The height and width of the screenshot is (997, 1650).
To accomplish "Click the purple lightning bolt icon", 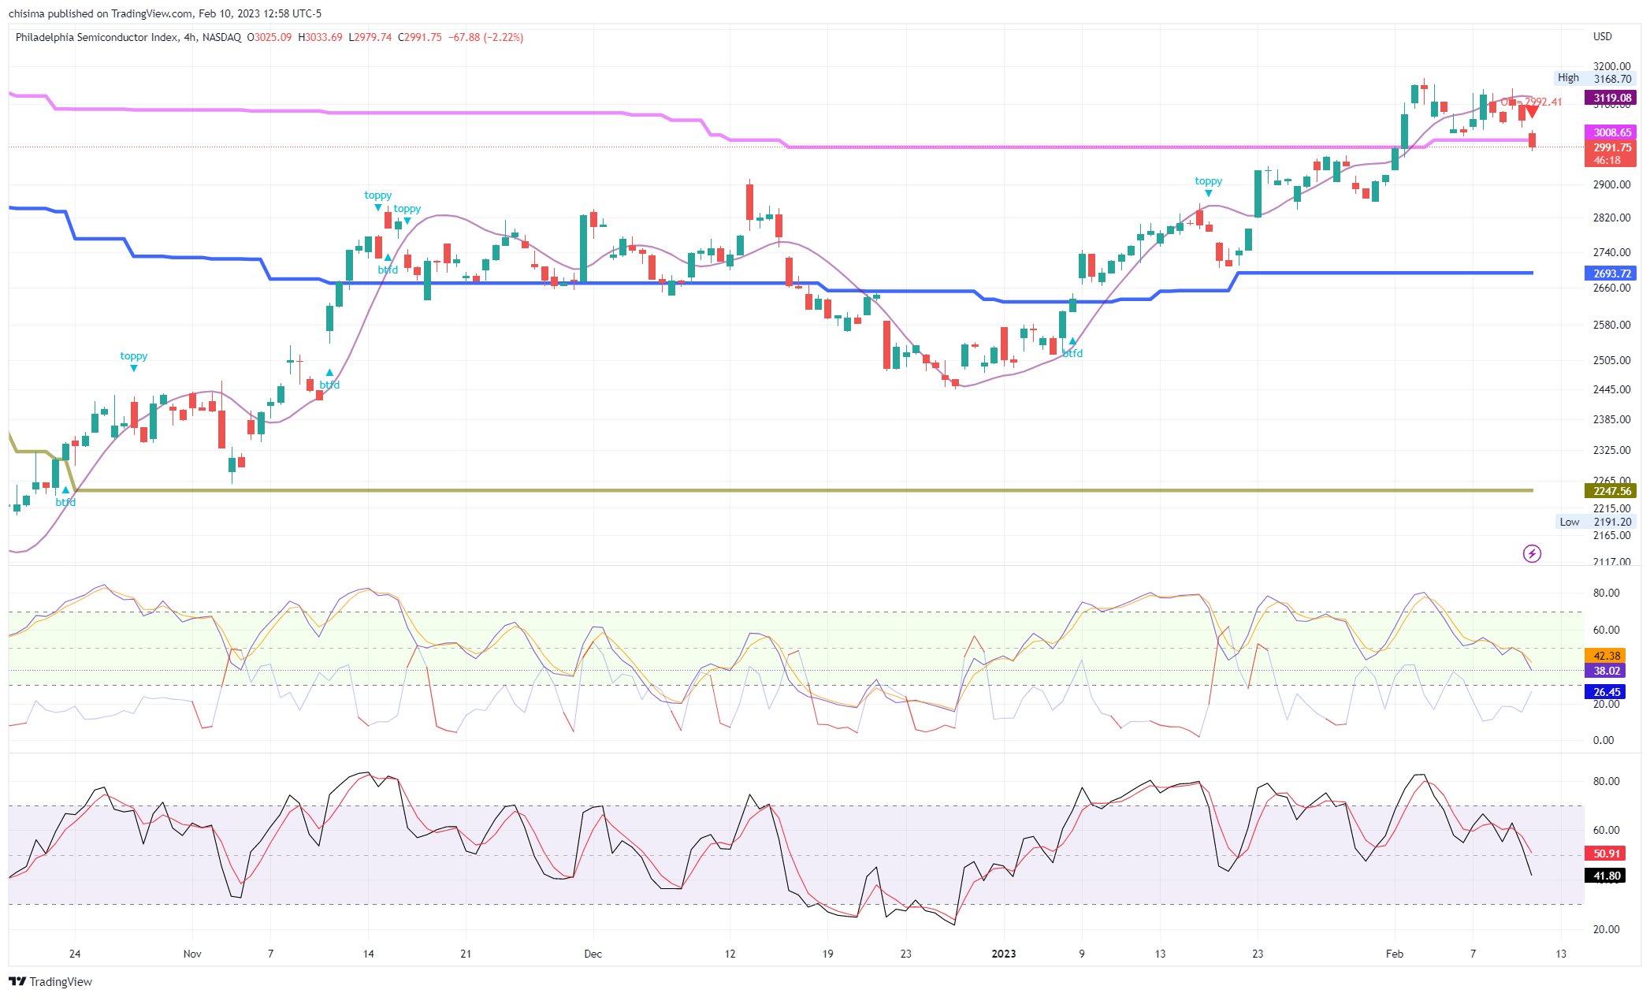I will 1531,554.
